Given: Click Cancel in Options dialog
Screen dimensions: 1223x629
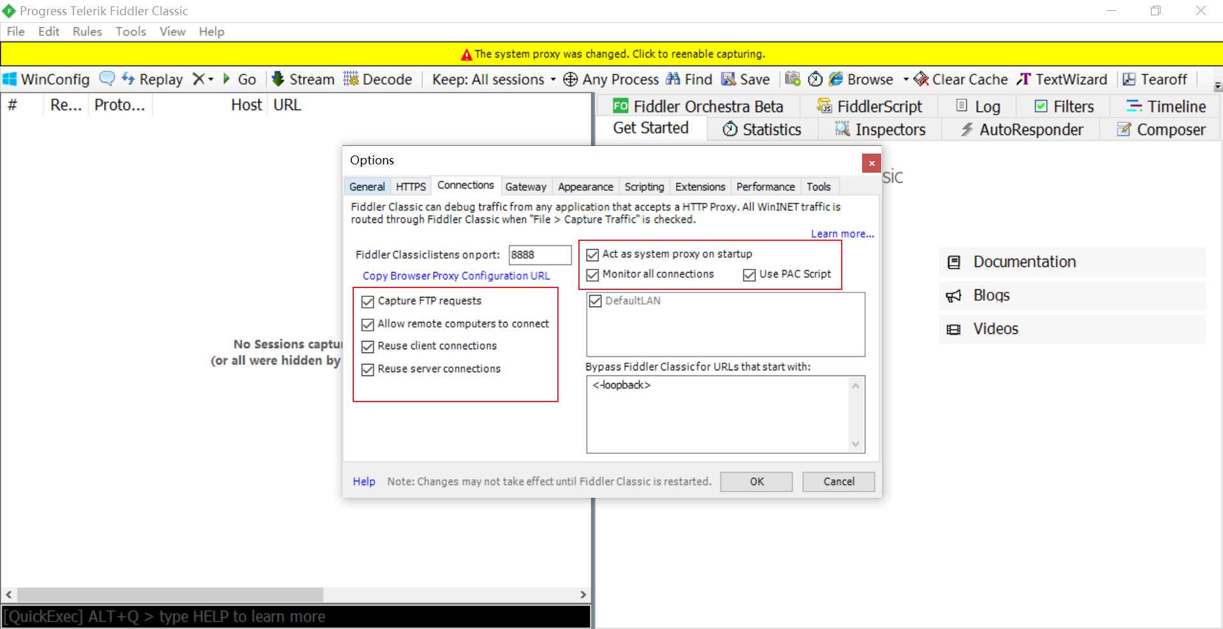Looking at the screenshot, I should click(839, 482).
